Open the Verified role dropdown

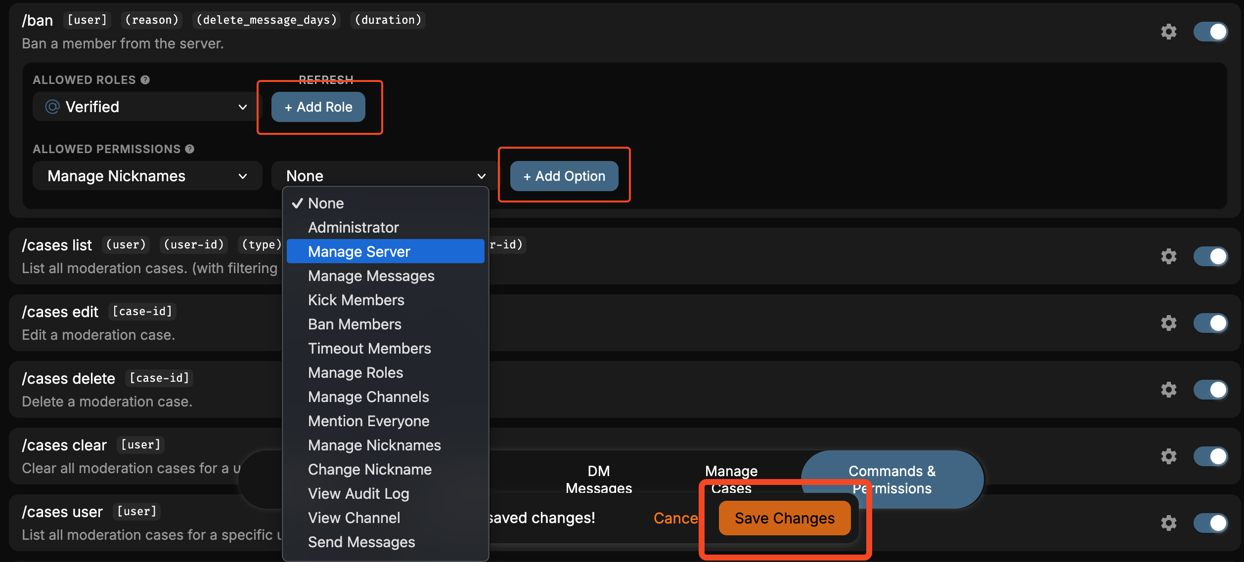147,107
